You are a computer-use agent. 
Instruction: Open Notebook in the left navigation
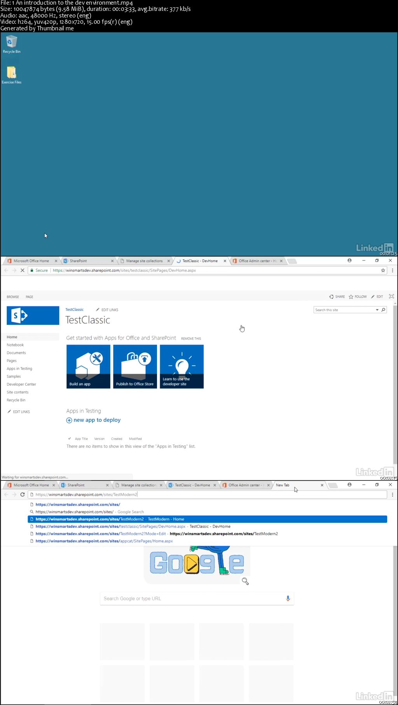pos(15,345)
